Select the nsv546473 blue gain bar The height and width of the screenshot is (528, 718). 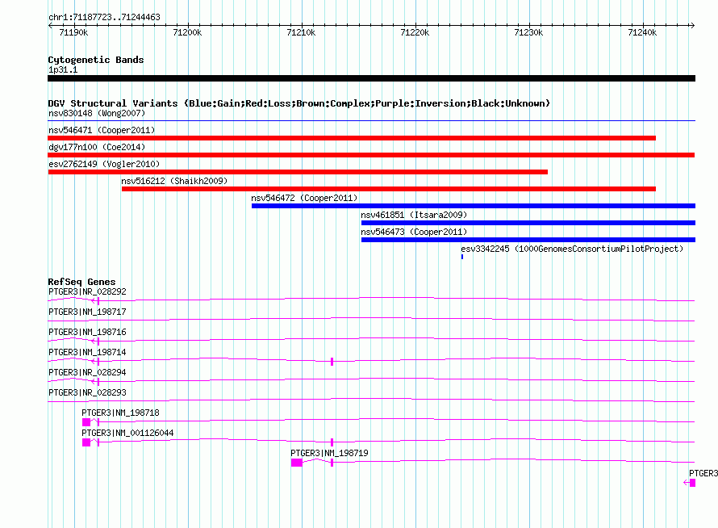click(528, 240)
